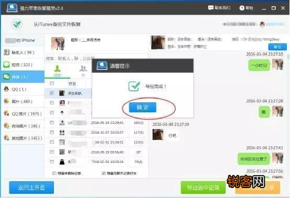
Task: Click the apple icon in dialog title
Action: tap(102, 66)
